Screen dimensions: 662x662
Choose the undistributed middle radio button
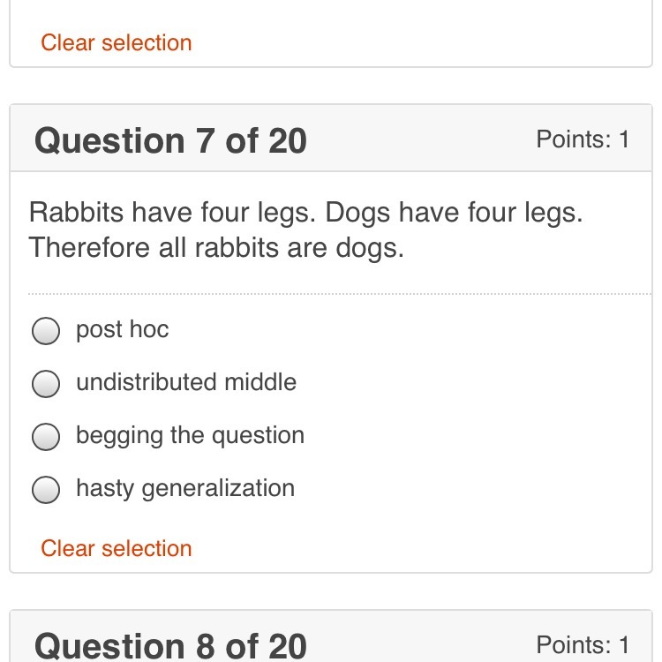tap(46, 384)
